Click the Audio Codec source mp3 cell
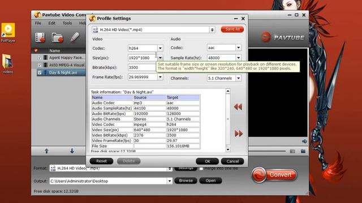Image resolution: width=362 pixels, height=203 pixels. point(149,103)
